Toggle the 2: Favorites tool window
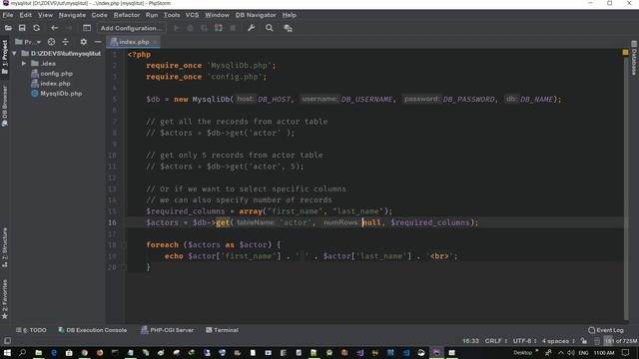Viewport: 639px width, 359px height. [x=5, y=299]
